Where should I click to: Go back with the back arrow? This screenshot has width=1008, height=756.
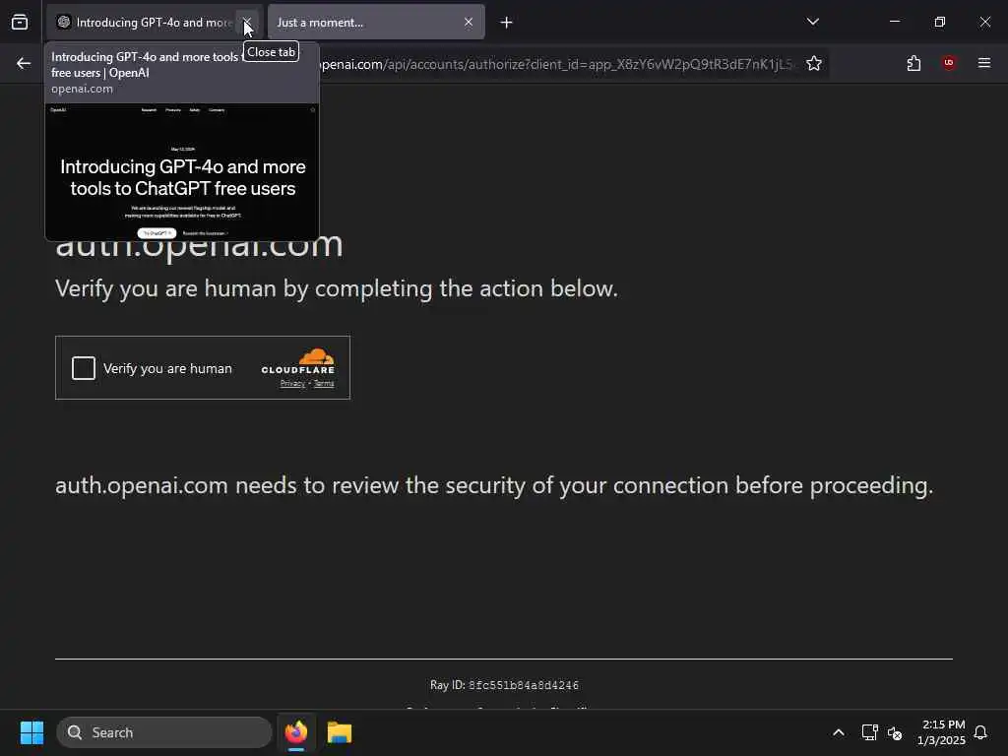tap(24, 63)
